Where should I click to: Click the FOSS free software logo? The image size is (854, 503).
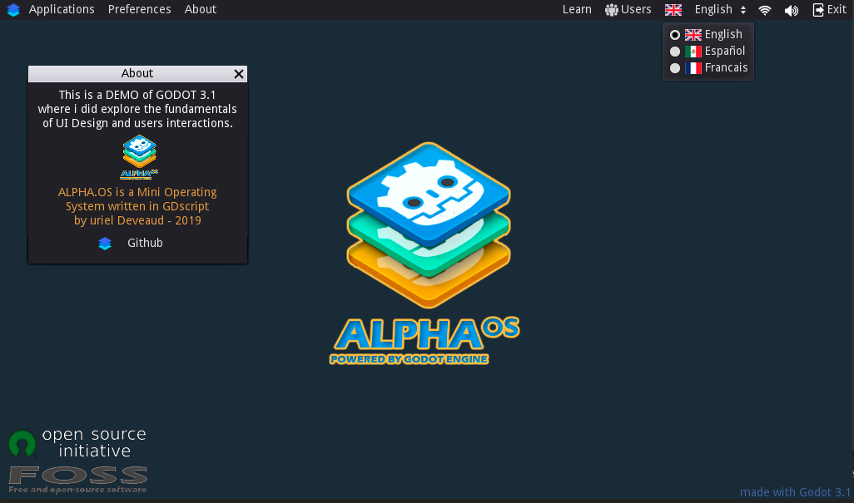pos(78,480)
